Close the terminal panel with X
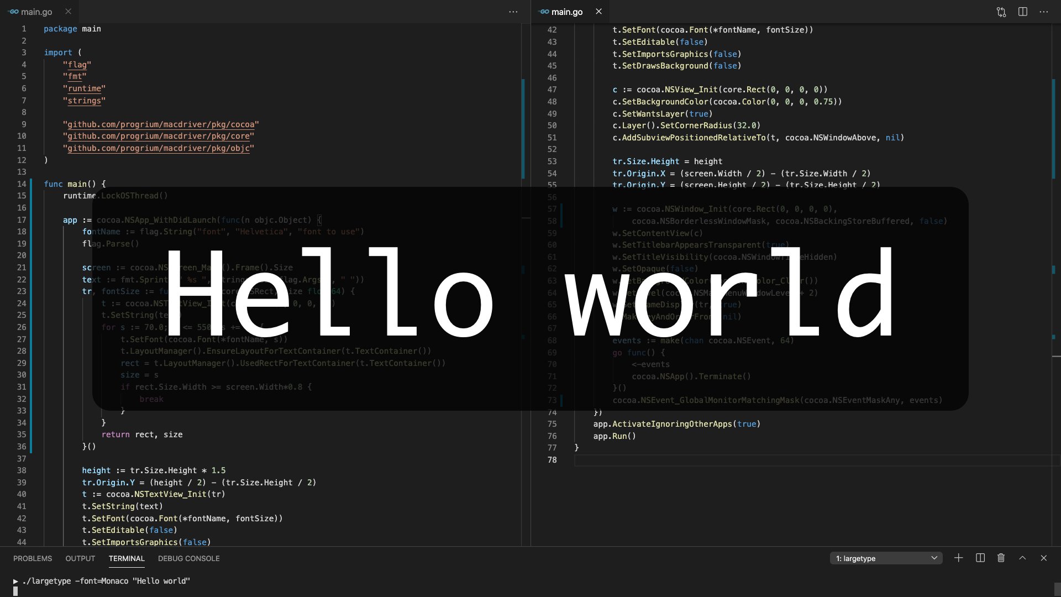The height and width of the screenshot is (597, 1061). (x=1044, y=558)
